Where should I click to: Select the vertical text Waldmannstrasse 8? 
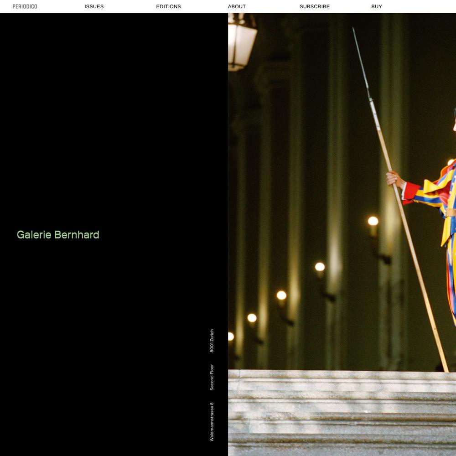click(212, 422)
